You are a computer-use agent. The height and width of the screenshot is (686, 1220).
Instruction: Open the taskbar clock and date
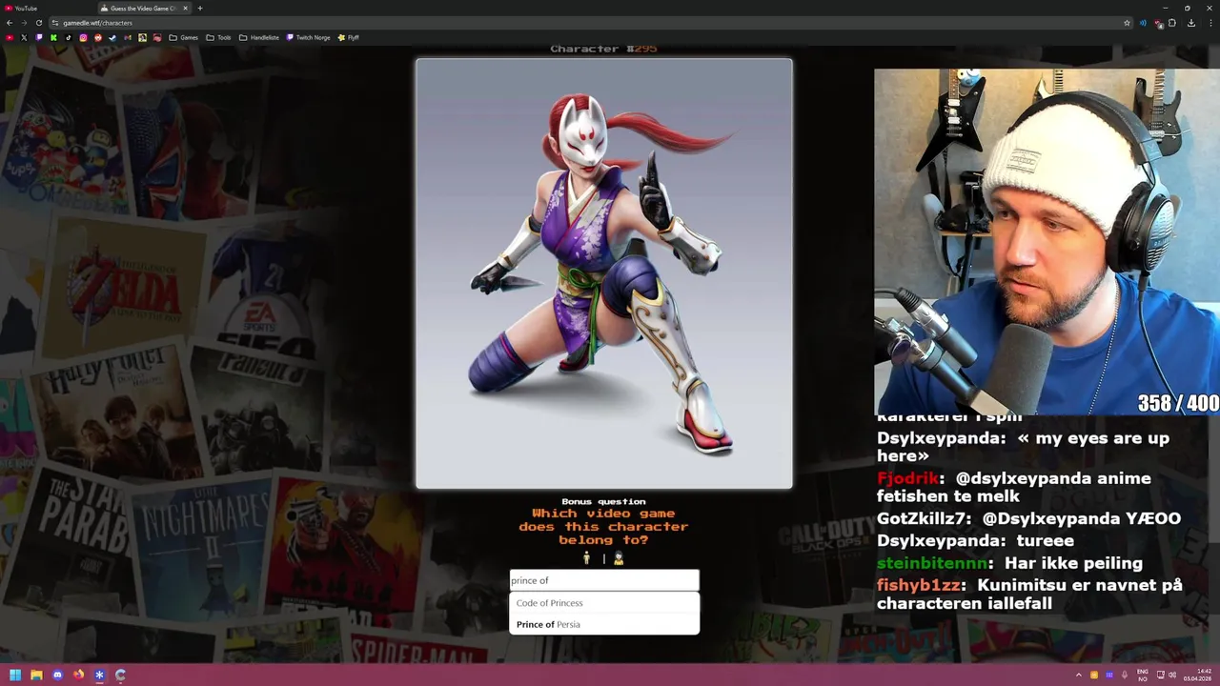point(1198,675)
